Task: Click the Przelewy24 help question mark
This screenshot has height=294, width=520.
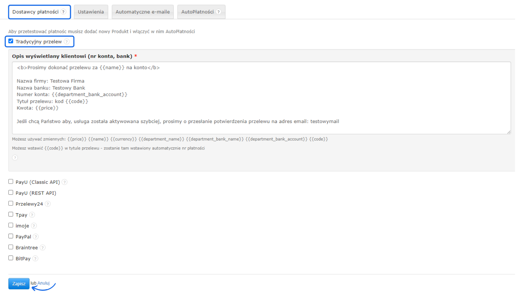Action: tap(48, 204)
